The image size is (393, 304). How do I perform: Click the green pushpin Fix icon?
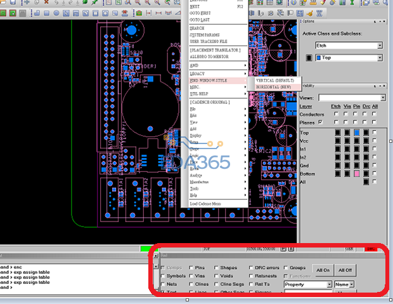(95, 3)
